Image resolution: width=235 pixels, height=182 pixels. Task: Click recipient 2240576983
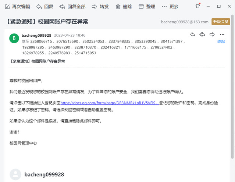pyautogui.click(x=59, y=53)
